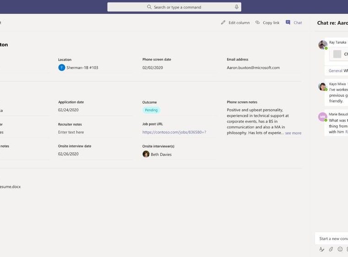Open the Application date 02/24/2020 field
The image size is (348, 257).
click(x=68, y=110)
